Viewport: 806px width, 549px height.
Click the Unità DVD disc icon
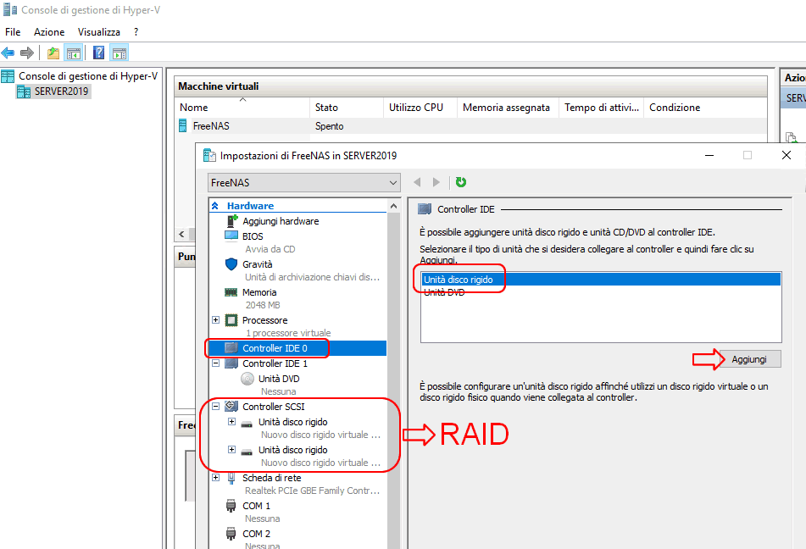point(247,379)
